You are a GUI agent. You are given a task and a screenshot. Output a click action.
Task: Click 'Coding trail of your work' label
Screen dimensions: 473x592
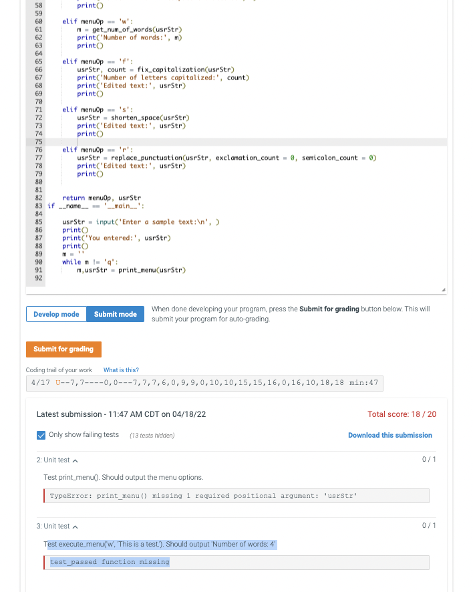59,370
